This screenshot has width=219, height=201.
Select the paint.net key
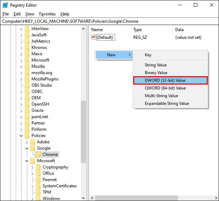click(x=40, y=117)
